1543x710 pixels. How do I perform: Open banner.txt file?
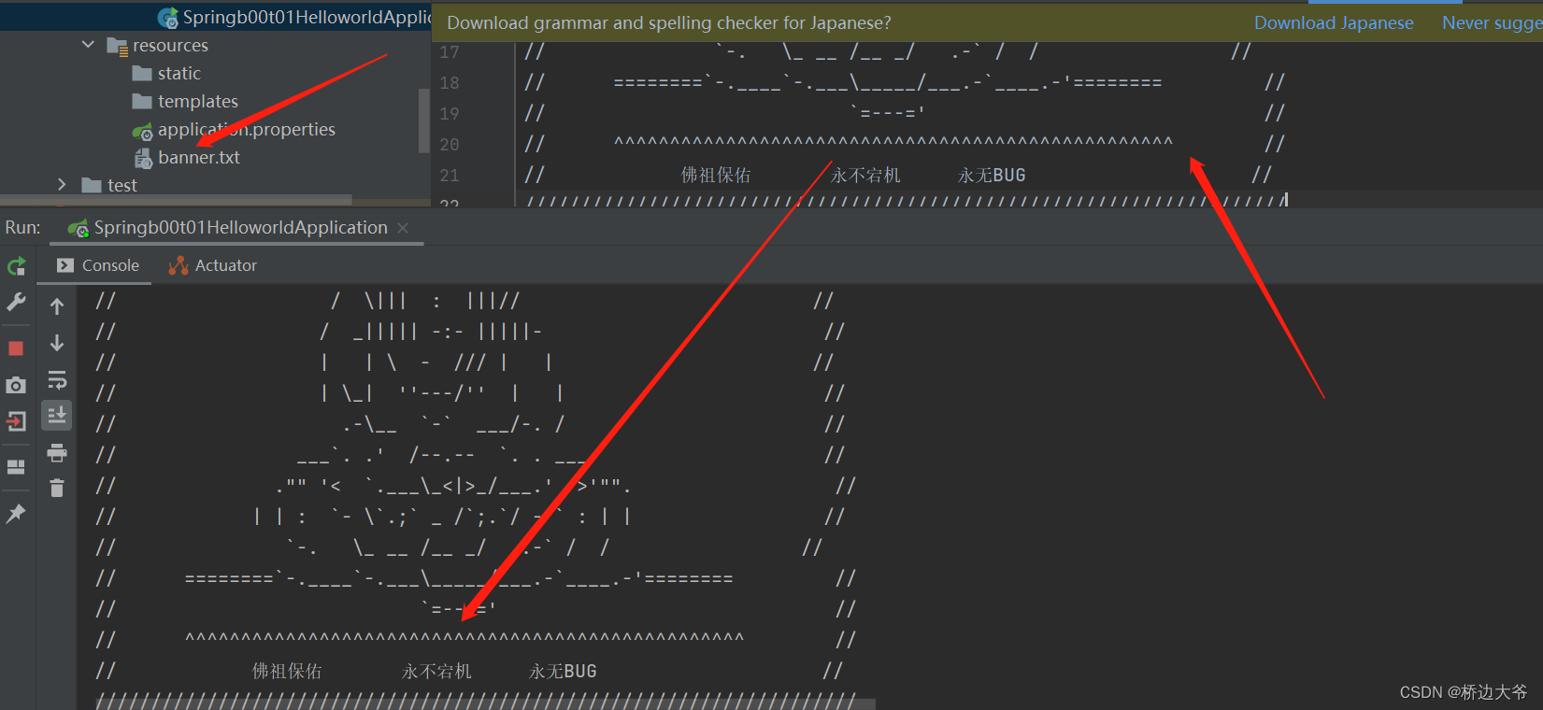pyautogui.click(x=198, y=157)
